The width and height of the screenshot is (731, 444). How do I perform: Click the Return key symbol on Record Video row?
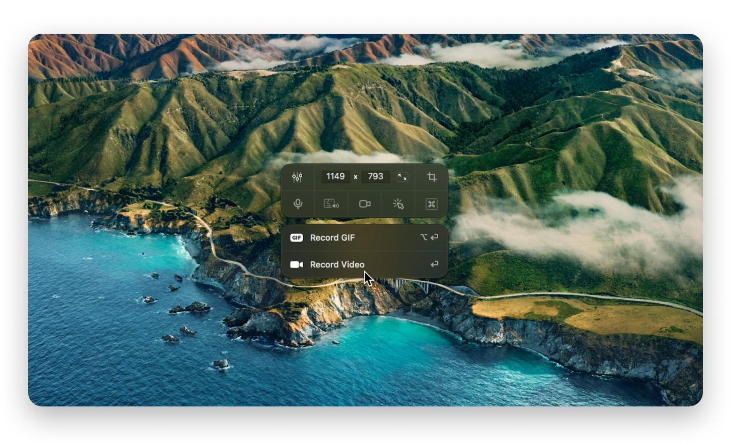[x=434, y=265]
